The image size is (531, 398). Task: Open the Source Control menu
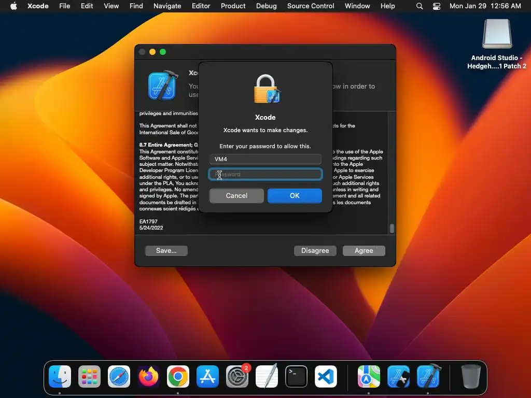pos(311,6)
